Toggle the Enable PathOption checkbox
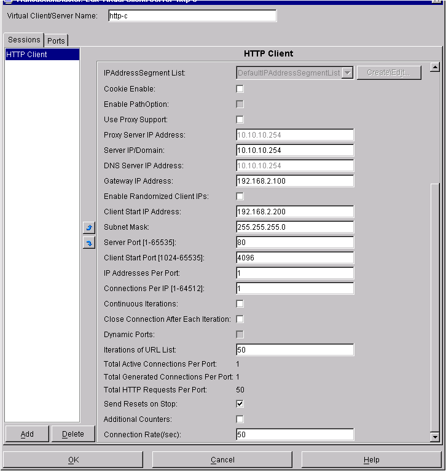Screen dimensions: 446x471 pos(240,104)
